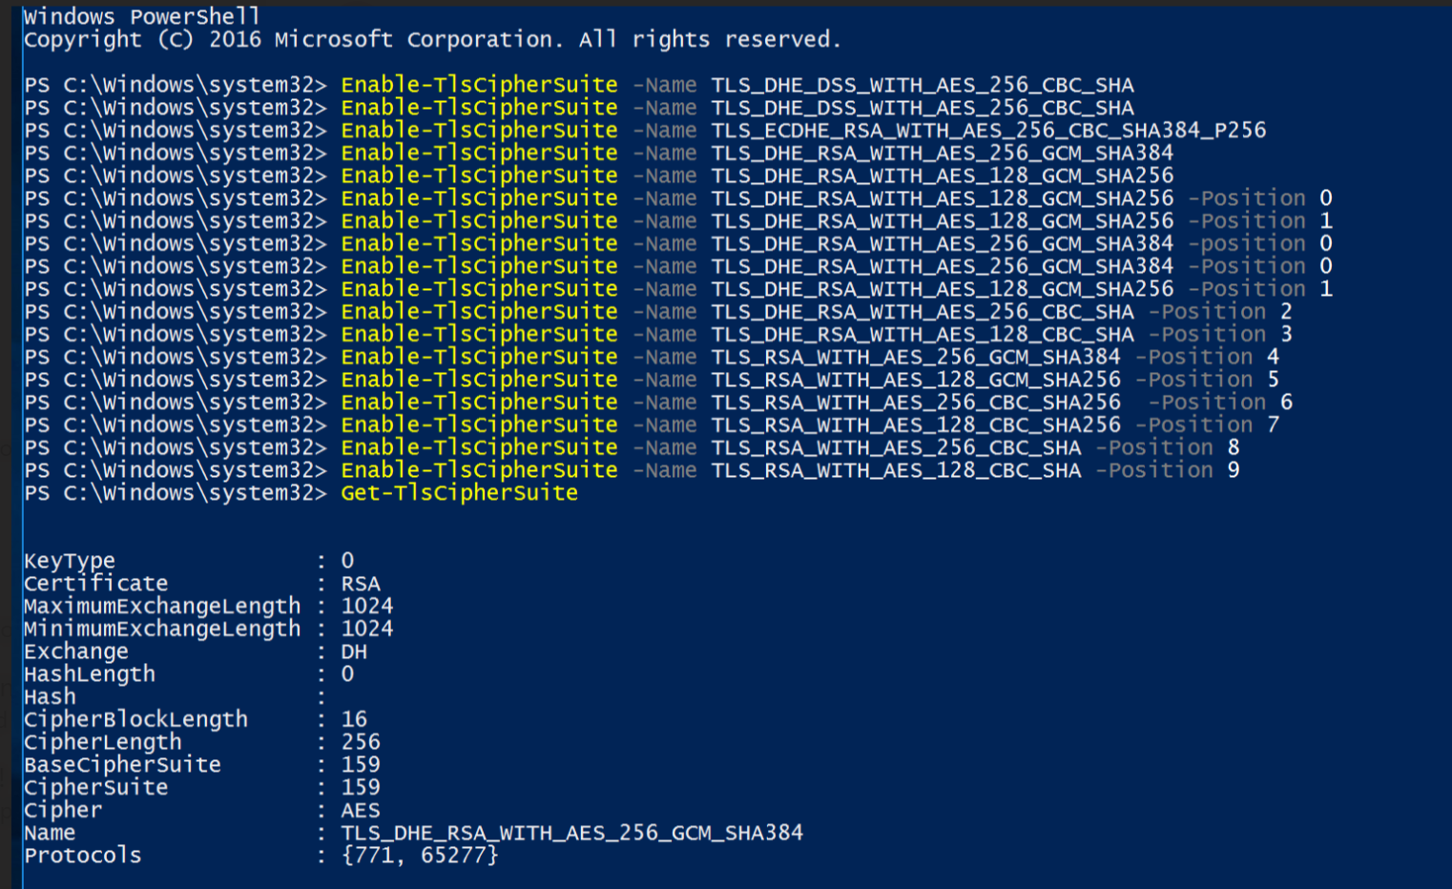Click the Microsoft Corporation copyright line

coord(431,39)
